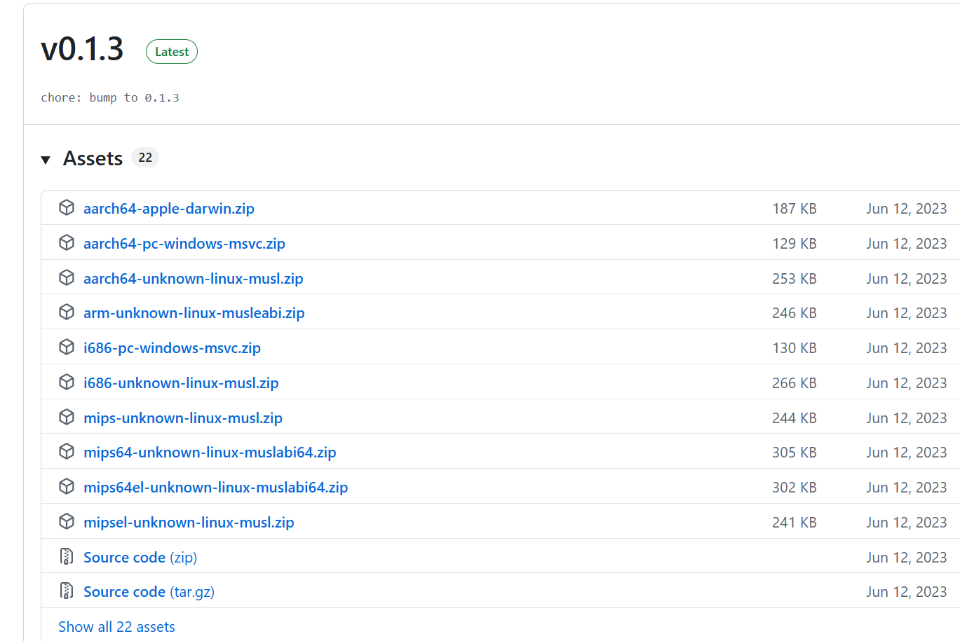The image size is (960, 641).
Task: Click the package icon beside mips-unknown-linux-musl.zip
Action: coord(67,418)
